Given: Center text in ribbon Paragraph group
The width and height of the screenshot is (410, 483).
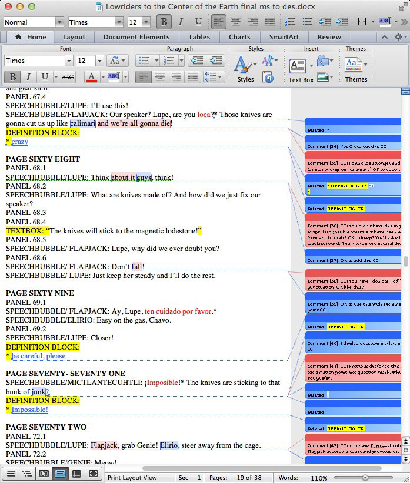Looking at the screenshot, I should click(159, 77).
